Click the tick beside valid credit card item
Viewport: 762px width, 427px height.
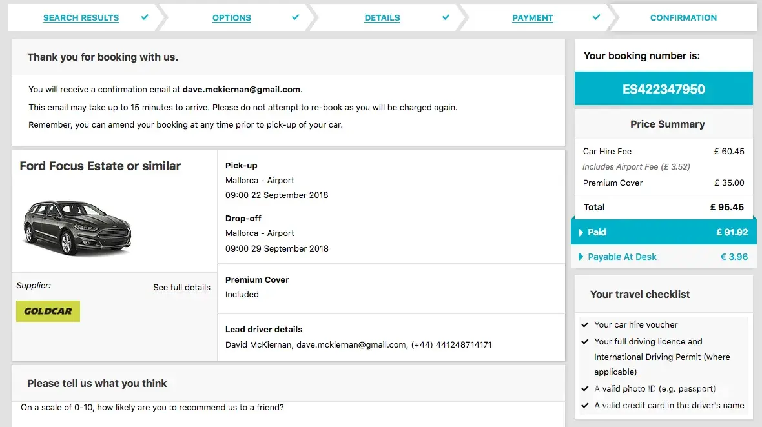point(585,406)
